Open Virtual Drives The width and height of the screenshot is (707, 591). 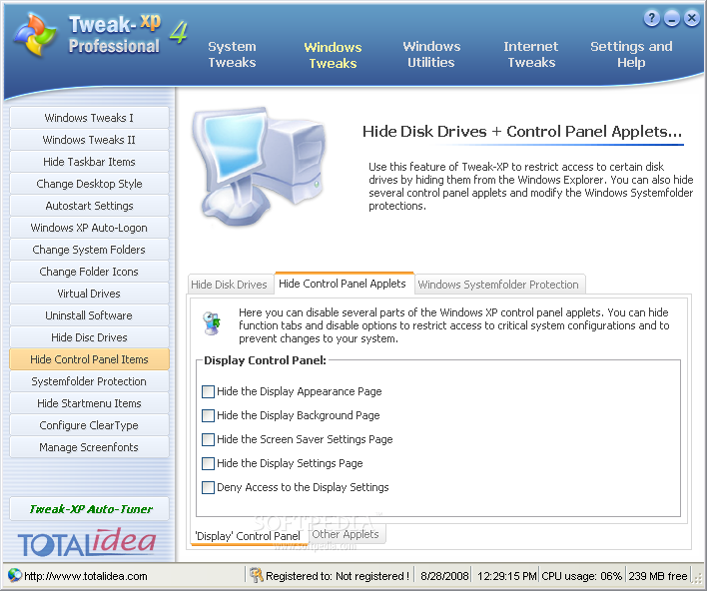click(x=89, y=294)
